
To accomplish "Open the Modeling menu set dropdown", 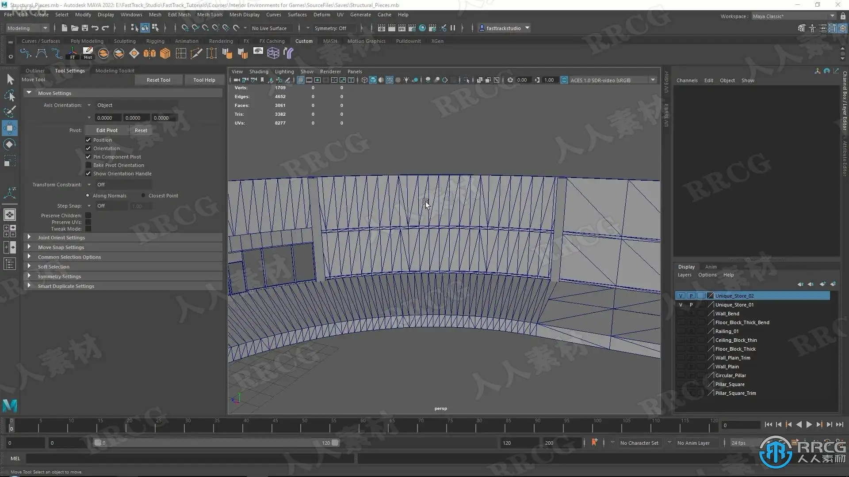I will (27, 28).
